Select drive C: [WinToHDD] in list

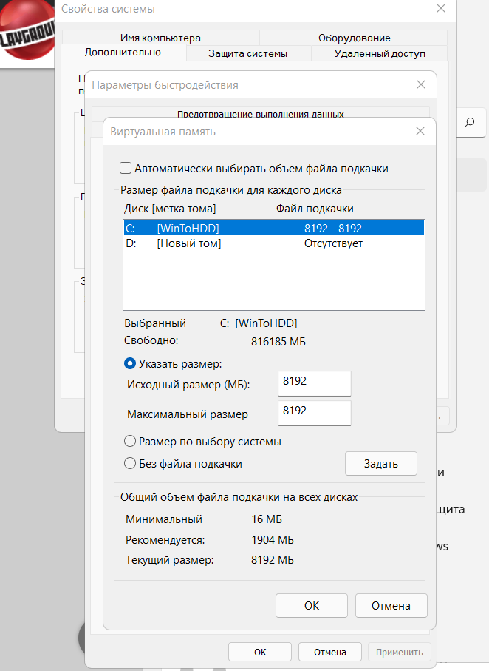click(x=273, y=229)
